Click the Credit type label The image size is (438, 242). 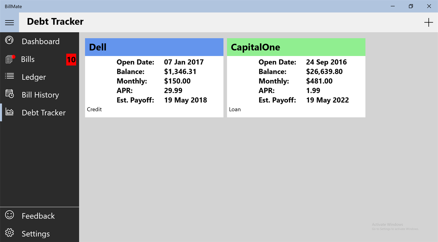coord(94,109)
